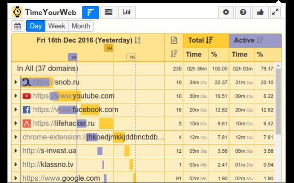Image resolution: width=294 pixels, height=183 pixels.
Task: Select the blue summary sort view icon
Action: [90, 12]
